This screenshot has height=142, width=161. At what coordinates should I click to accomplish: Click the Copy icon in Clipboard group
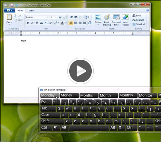[x=15, y=20]
